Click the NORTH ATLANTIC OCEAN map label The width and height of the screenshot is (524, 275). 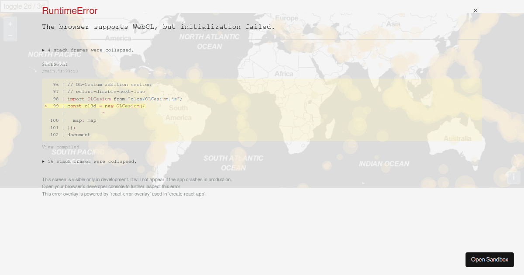209,41
